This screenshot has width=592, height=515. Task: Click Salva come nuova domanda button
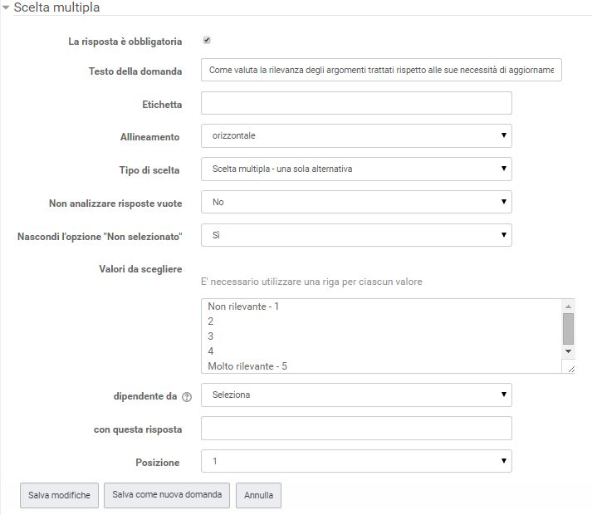(x=167, y=495)
